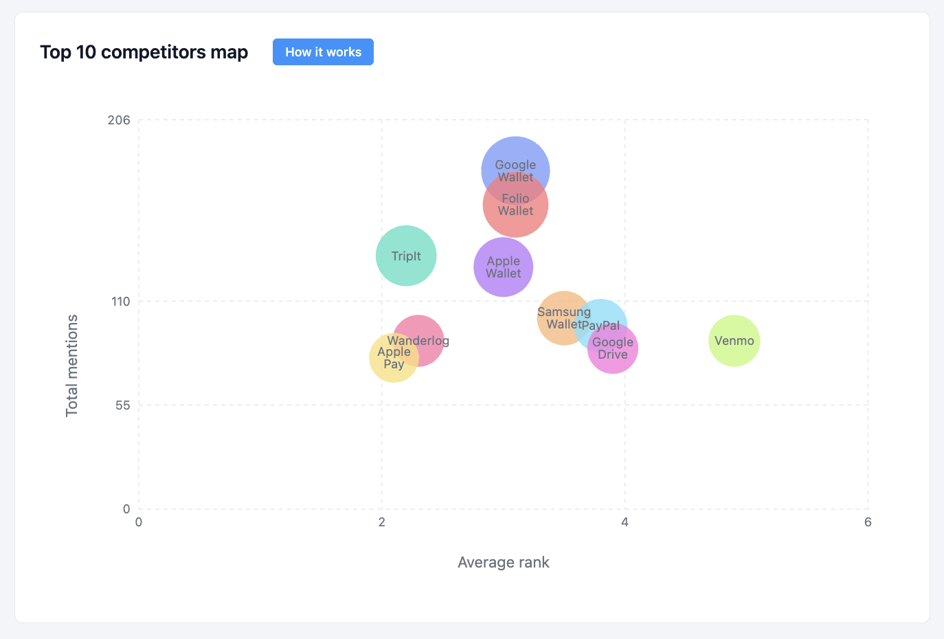Select the Google Drive bubble
Image resolution: width=944 pixels, height=639 pixels.
point(613,348)
